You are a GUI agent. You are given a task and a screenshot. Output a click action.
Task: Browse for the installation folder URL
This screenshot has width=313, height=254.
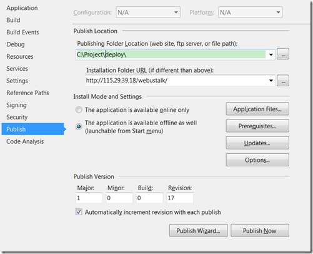pos(283,80)
